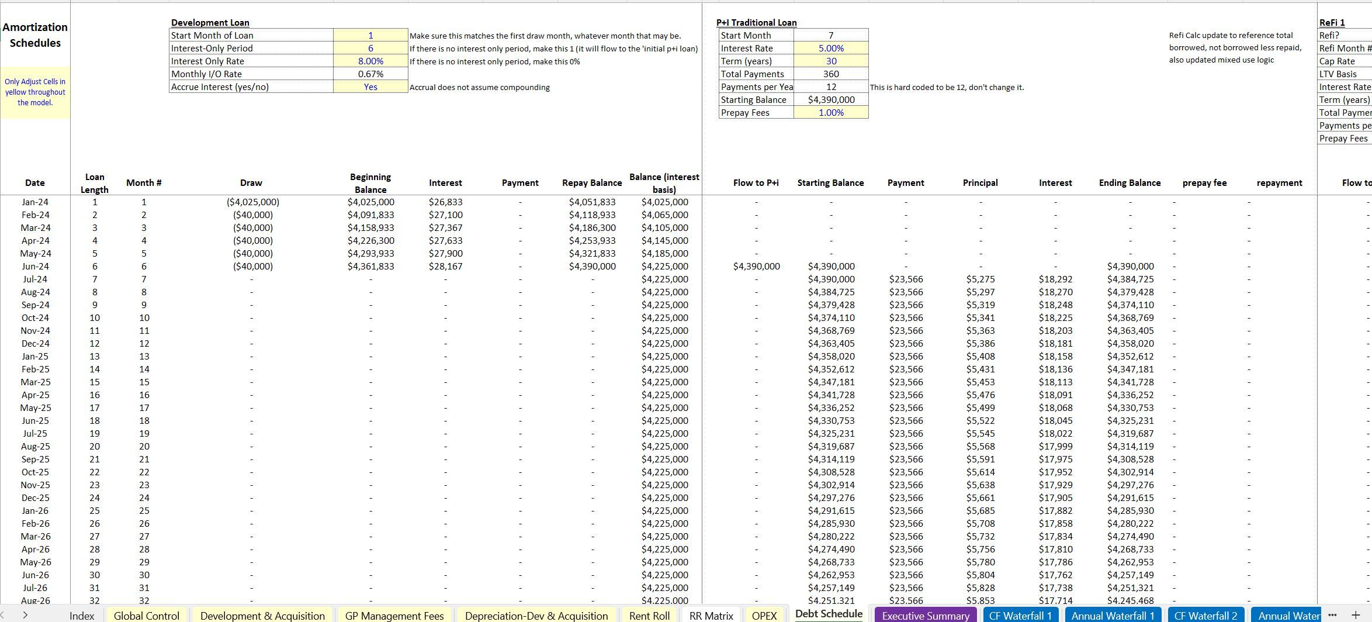
Task: Select P+I Start Month 7 cell
Action: pos(831,36)
